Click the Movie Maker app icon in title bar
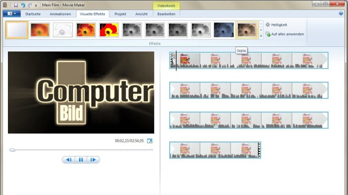Screen dimensions: 348x195 5,5
